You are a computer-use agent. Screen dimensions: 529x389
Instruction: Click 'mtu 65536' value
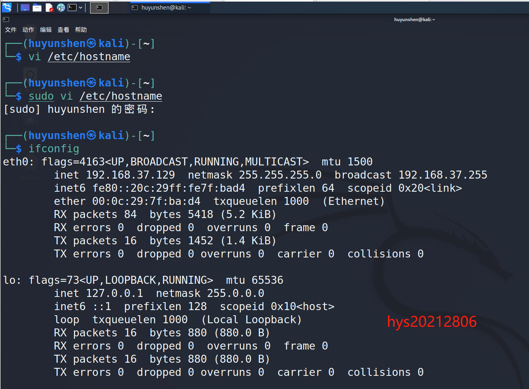(255, 280)
